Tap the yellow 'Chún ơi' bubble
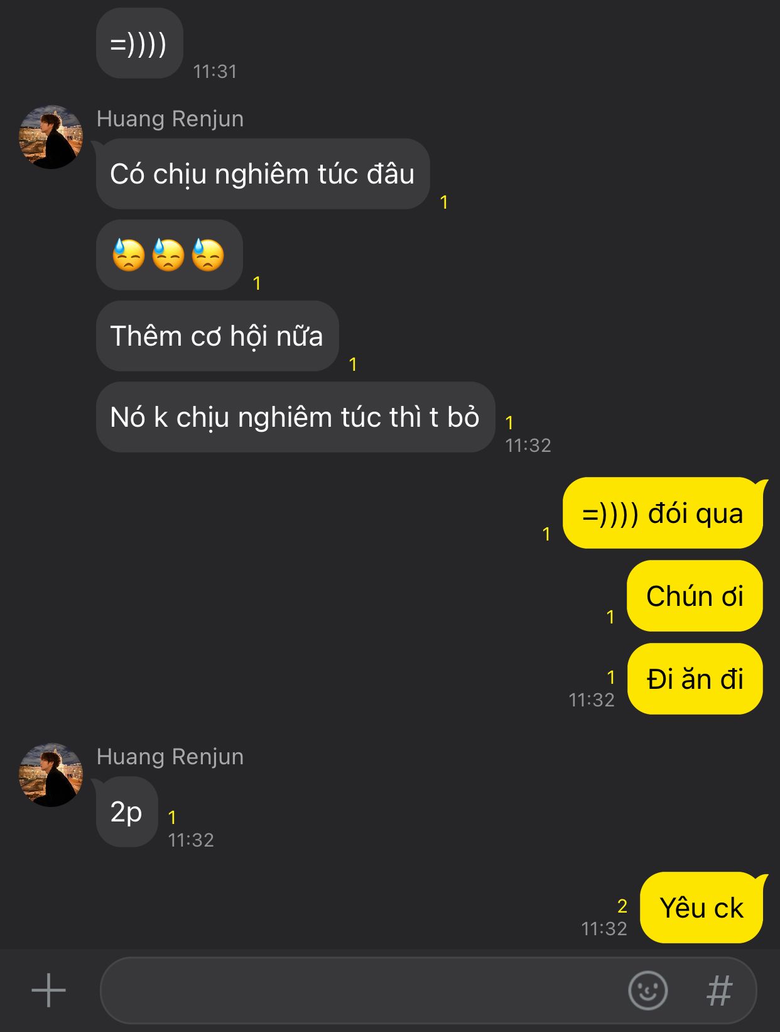 (695, 596)
